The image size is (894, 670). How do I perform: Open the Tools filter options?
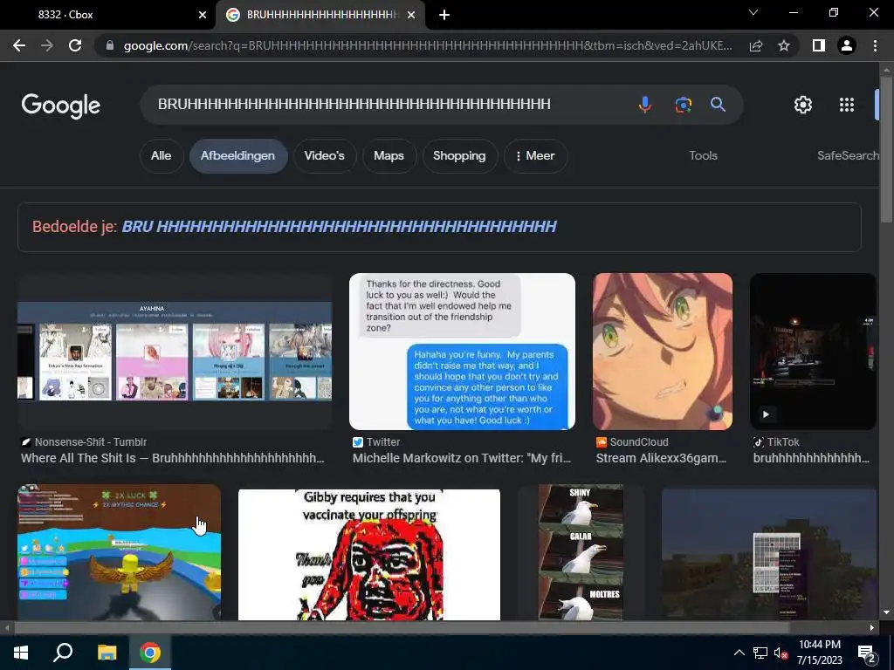click(703, 155)
